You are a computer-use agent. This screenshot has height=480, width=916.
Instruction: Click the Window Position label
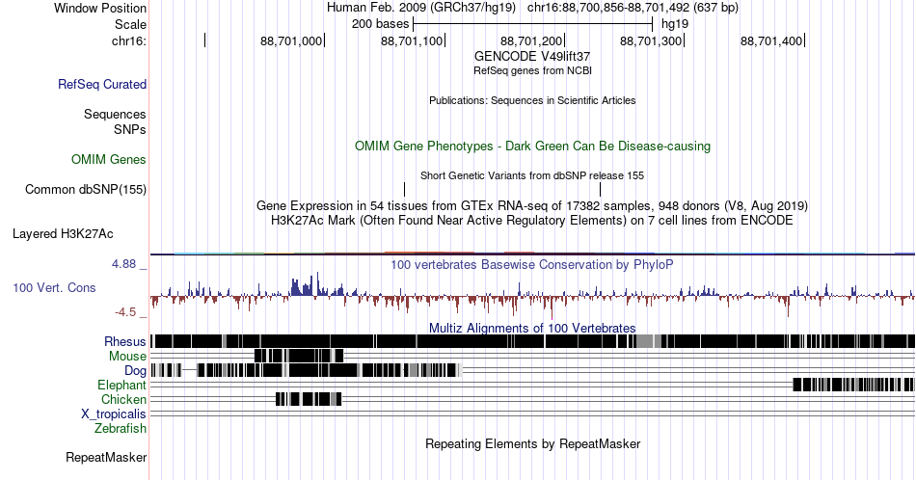tap(100, 8)
